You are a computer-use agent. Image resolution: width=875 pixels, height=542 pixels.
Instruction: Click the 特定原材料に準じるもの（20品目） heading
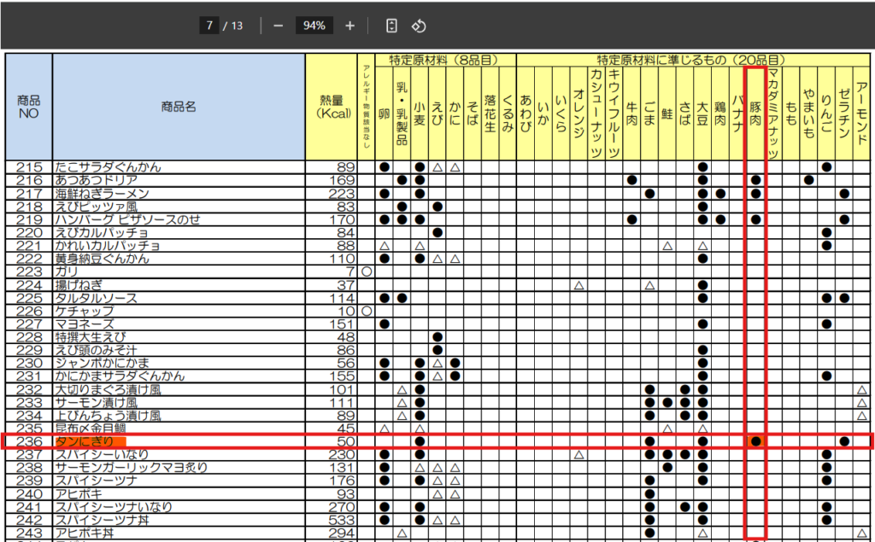(690, 61)
